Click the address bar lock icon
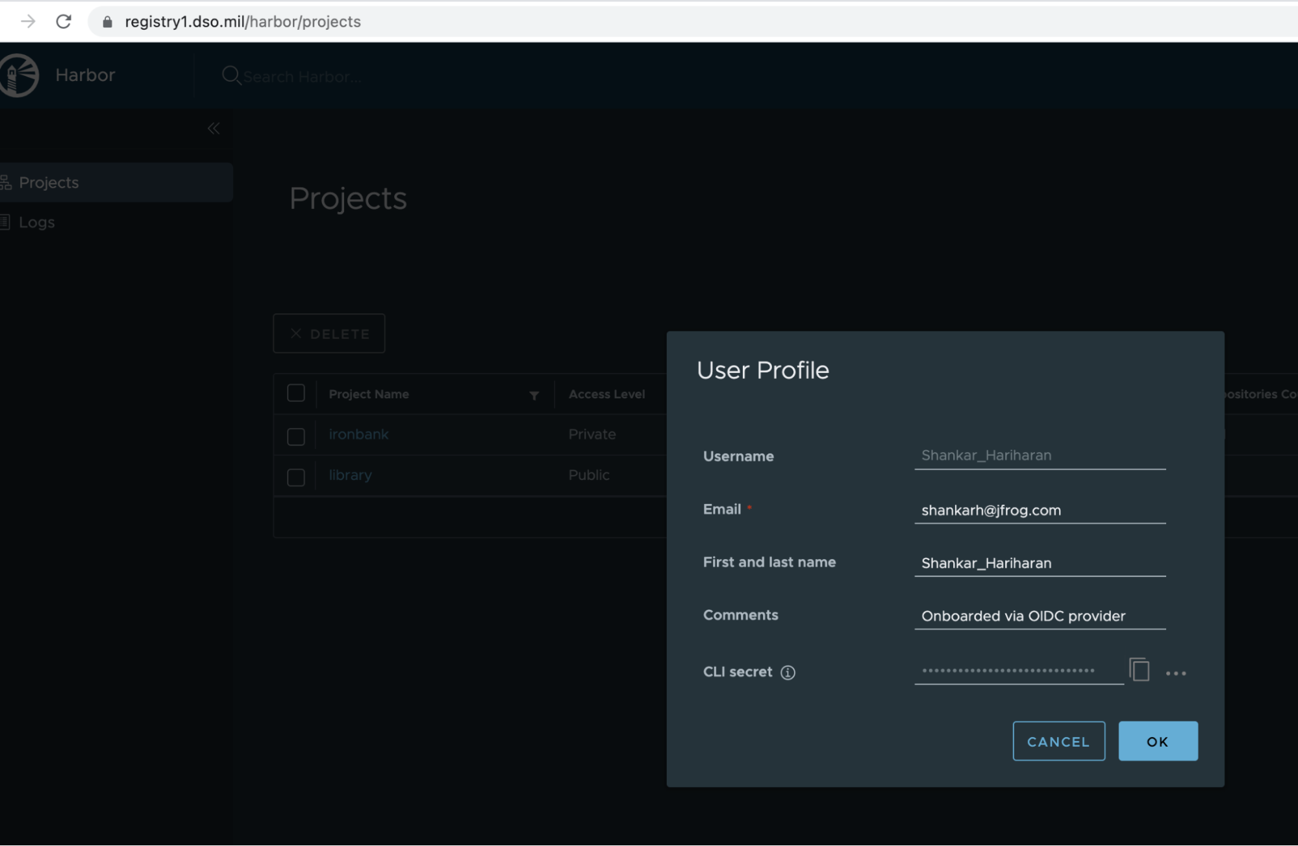Image resolution: width=1298 pixels, height=846 pixels. pos(108,22)
